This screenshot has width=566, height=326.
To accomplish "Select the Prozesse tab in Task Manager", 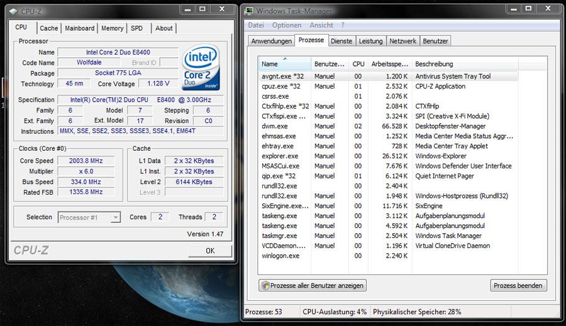I will [311, 40].
